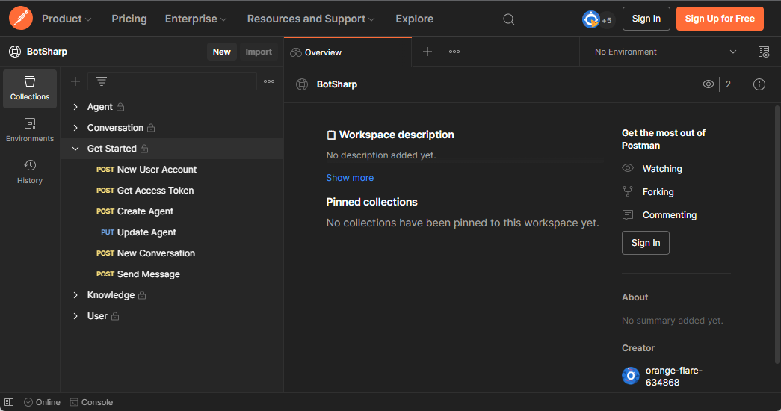This screenshot has width=781, height=411.
Task: Click orange-flare-634868 creator name
Action: pos(674,377)
